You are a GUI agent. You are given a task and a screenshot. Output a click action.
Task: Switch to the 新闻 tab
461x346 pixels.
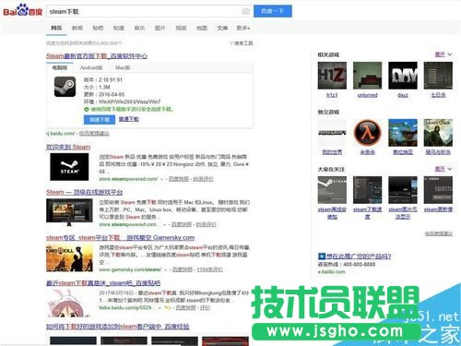coord(77,28)
